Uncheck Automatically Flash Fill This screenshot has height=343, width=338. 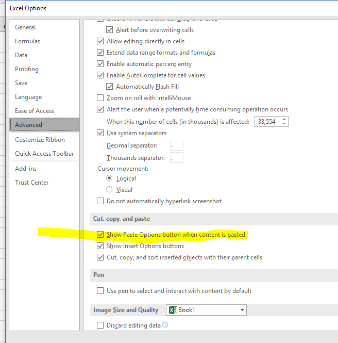(x=109, y=87)
